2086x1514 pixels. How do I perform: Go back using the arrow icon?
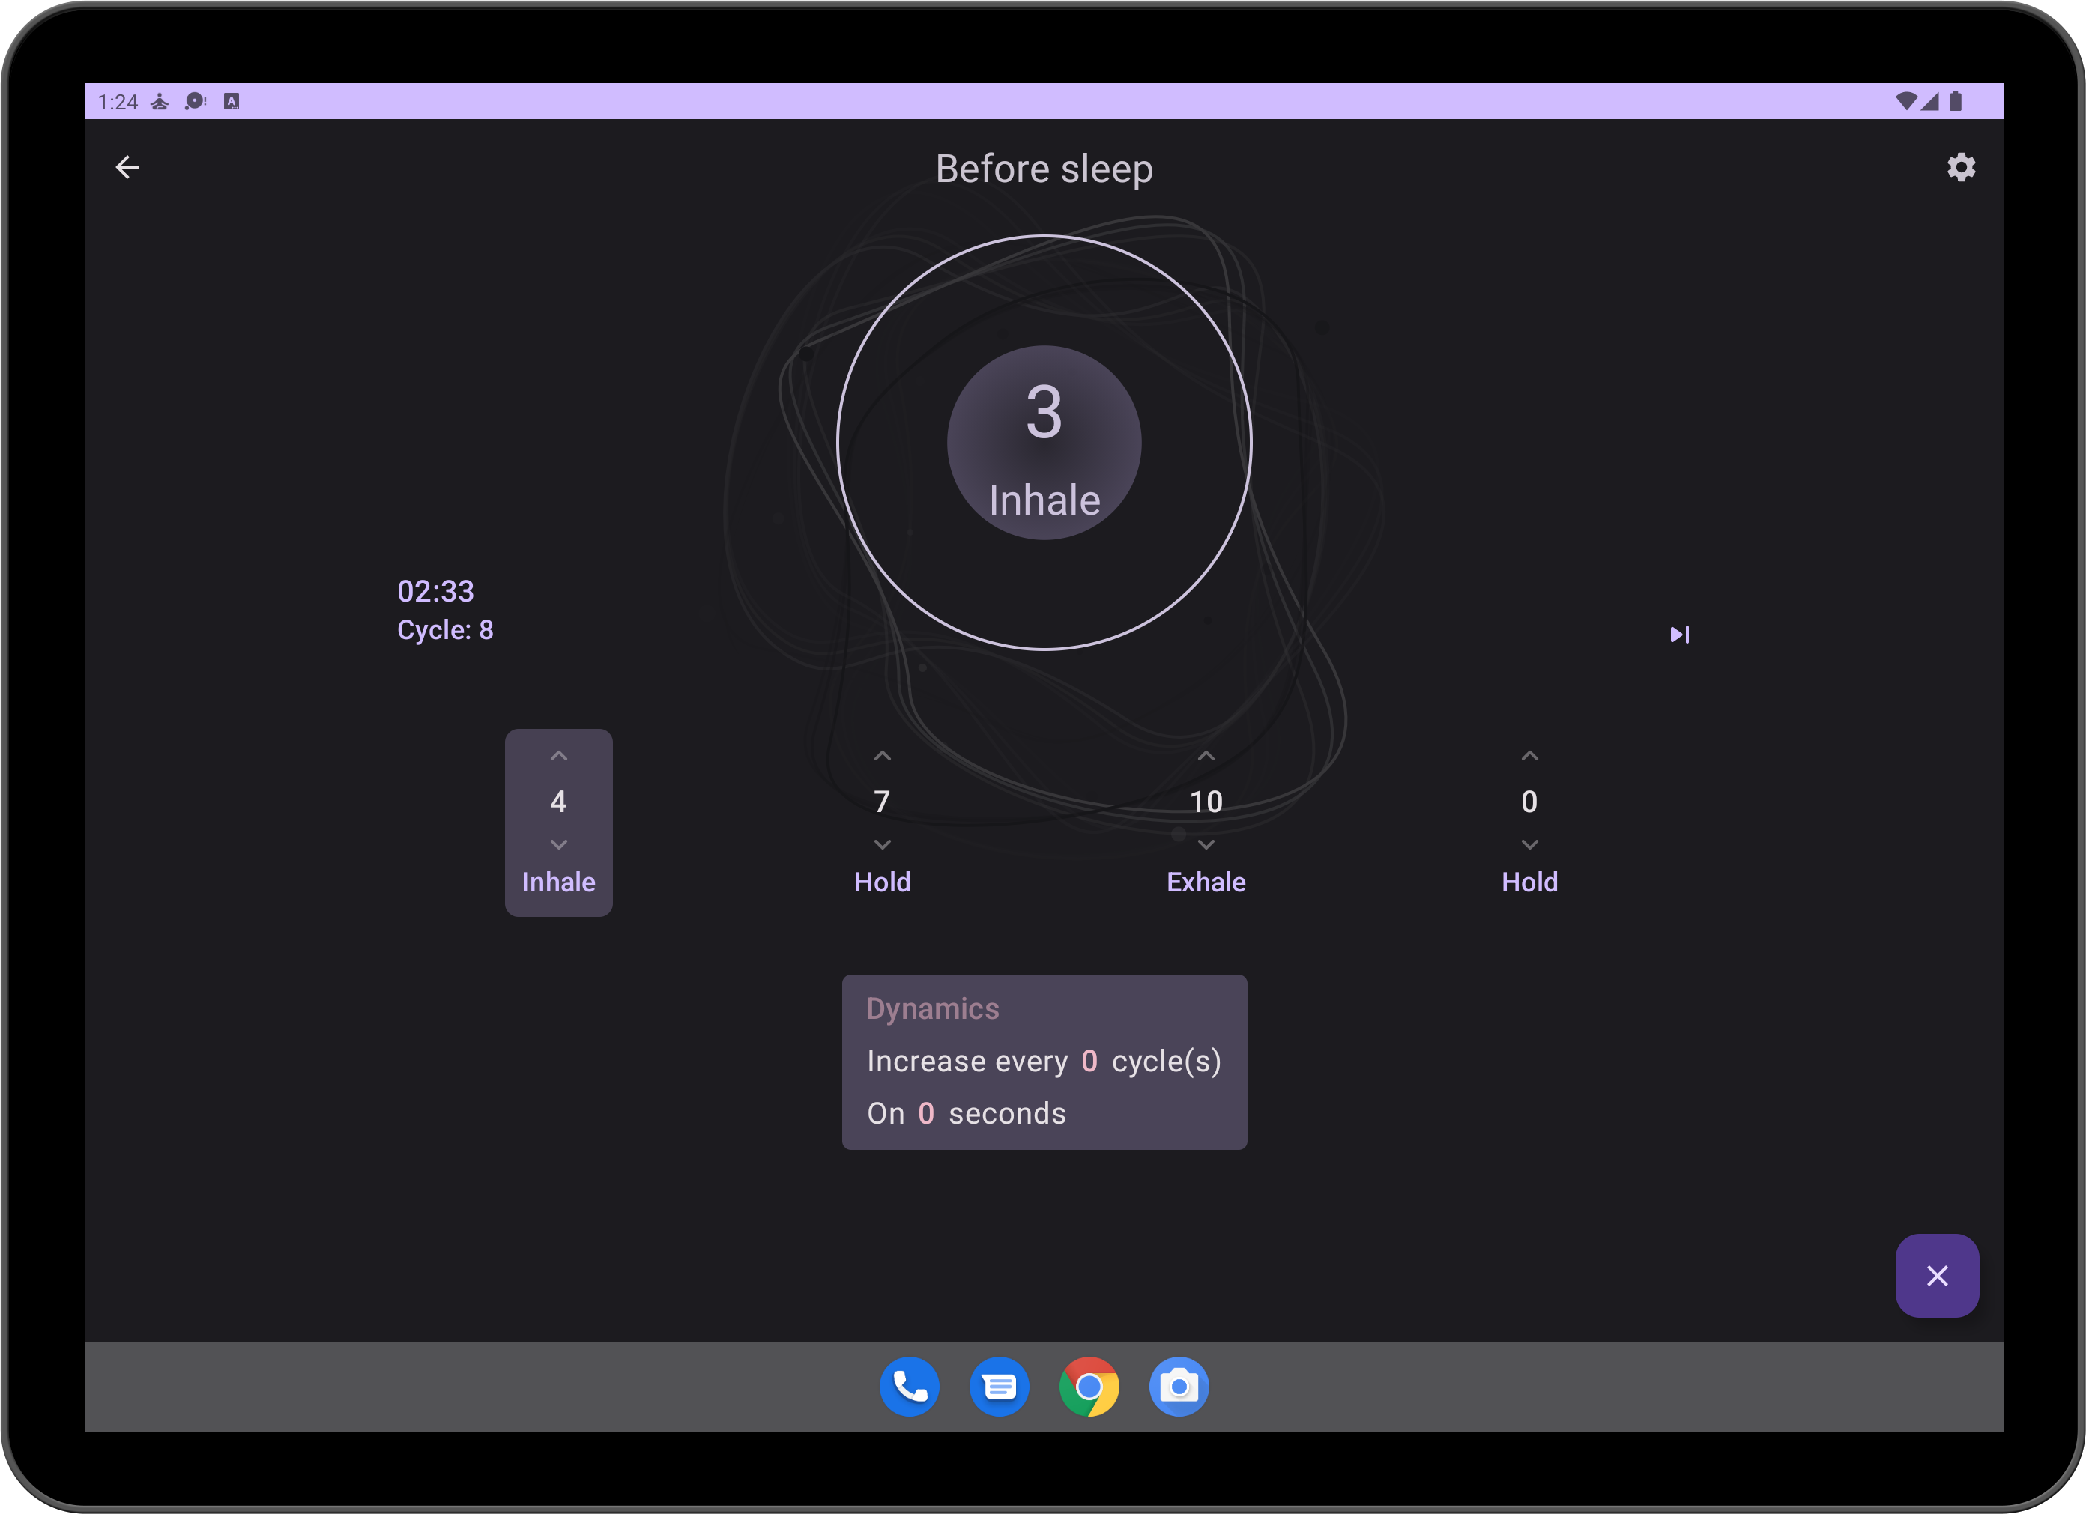tap(128, 167)
